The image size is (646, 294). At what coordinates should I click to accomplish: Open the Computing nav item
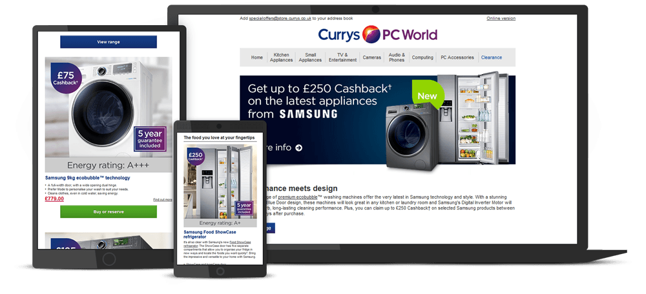[x=422, y=57]
